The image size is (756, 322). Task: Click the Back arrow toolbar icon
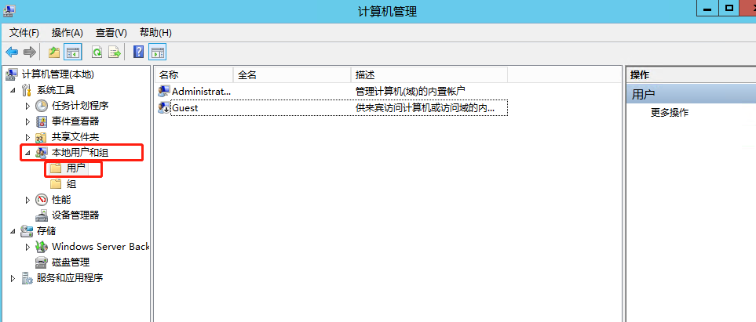12,52
